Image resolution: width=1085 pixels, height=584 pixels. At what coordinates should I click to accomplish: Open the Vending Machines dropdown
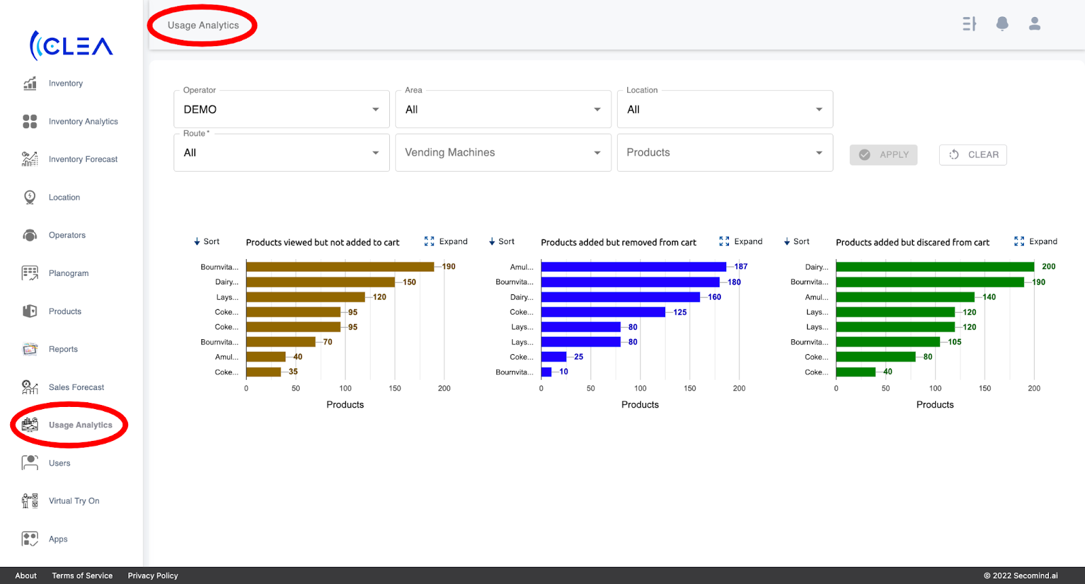pos(503,153)
